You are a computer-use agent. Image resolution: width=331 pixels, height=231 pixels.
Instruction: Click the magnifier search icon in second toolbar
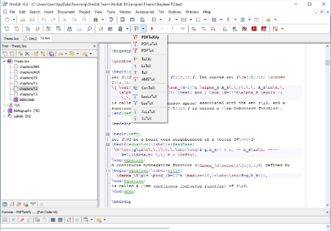pos(89,29)
